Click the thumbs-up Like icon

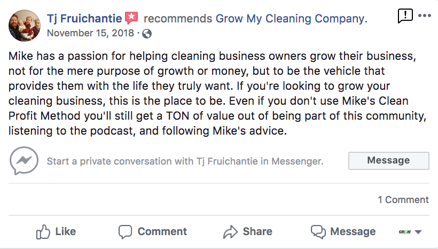tap(43, 231)
